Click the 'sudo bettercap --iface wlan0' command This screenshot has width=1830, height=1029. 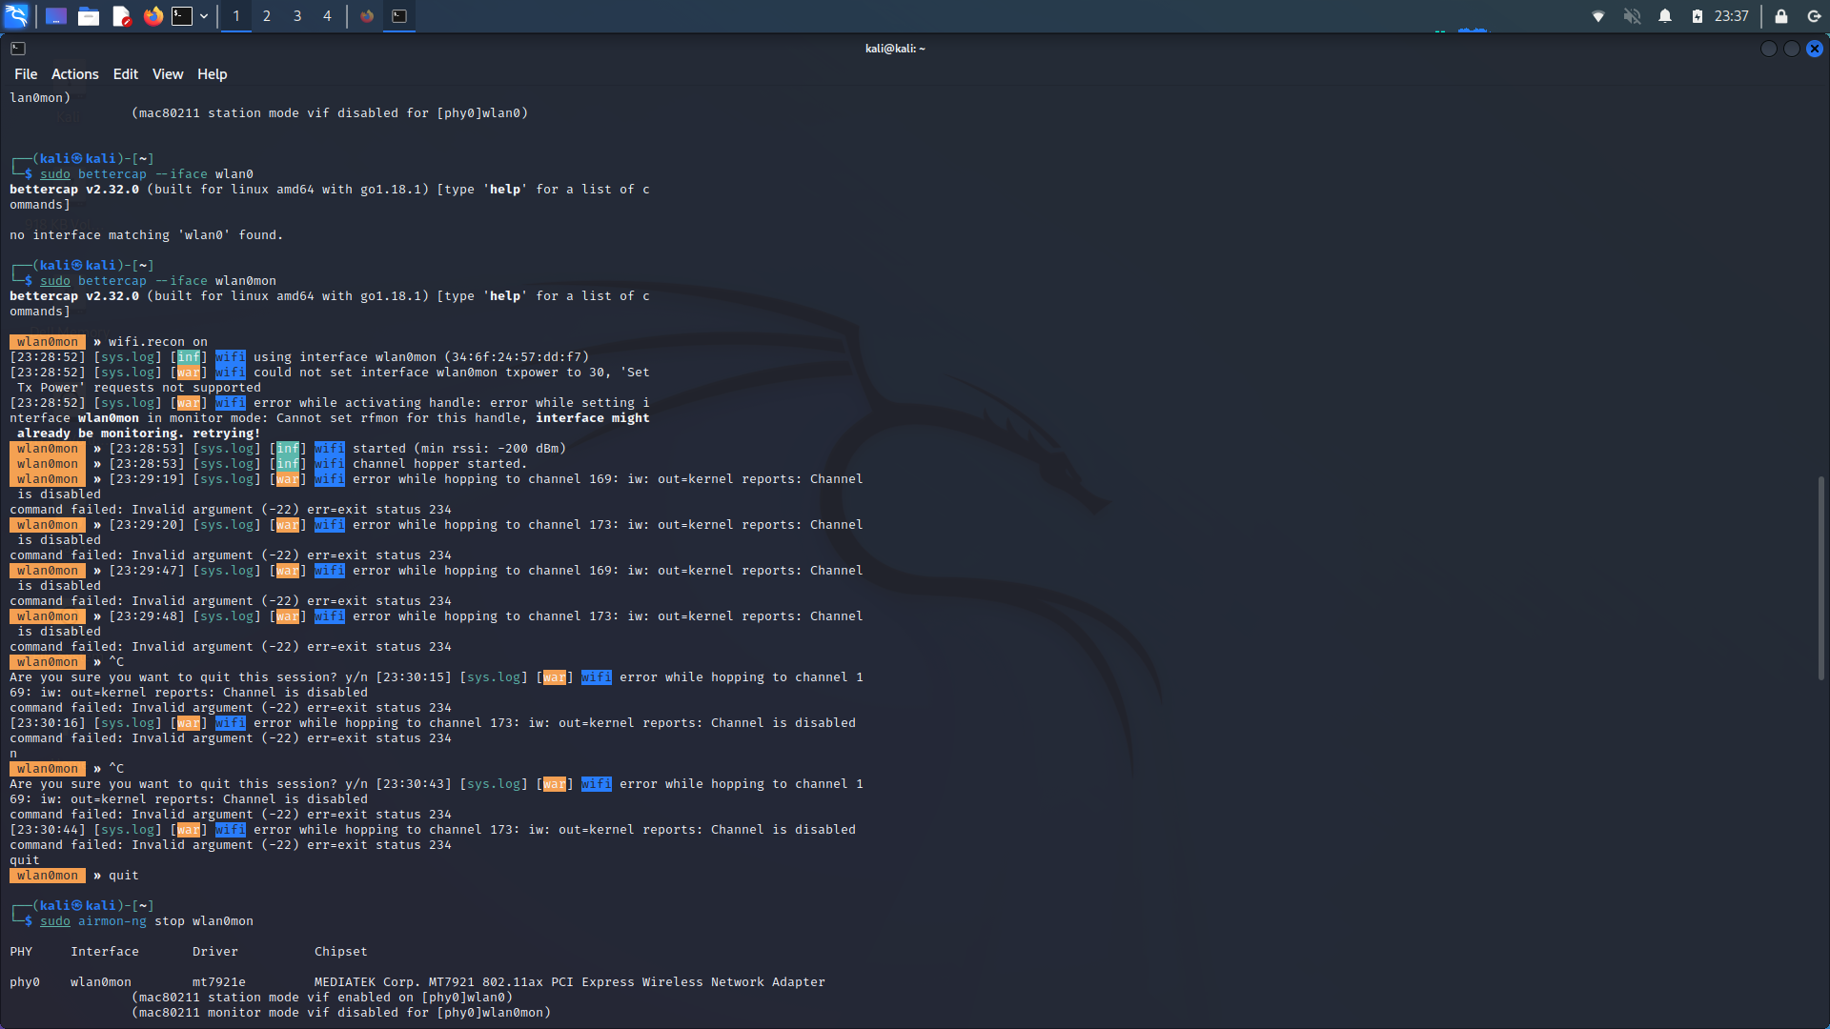click(x=147, y=174)
